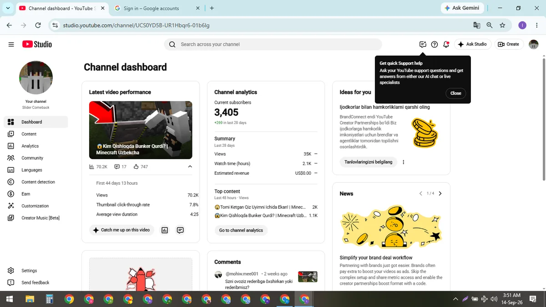Screen dimensions: 546x307
Task: Open the Dashboard sidebar item
Action: point(35,122)
